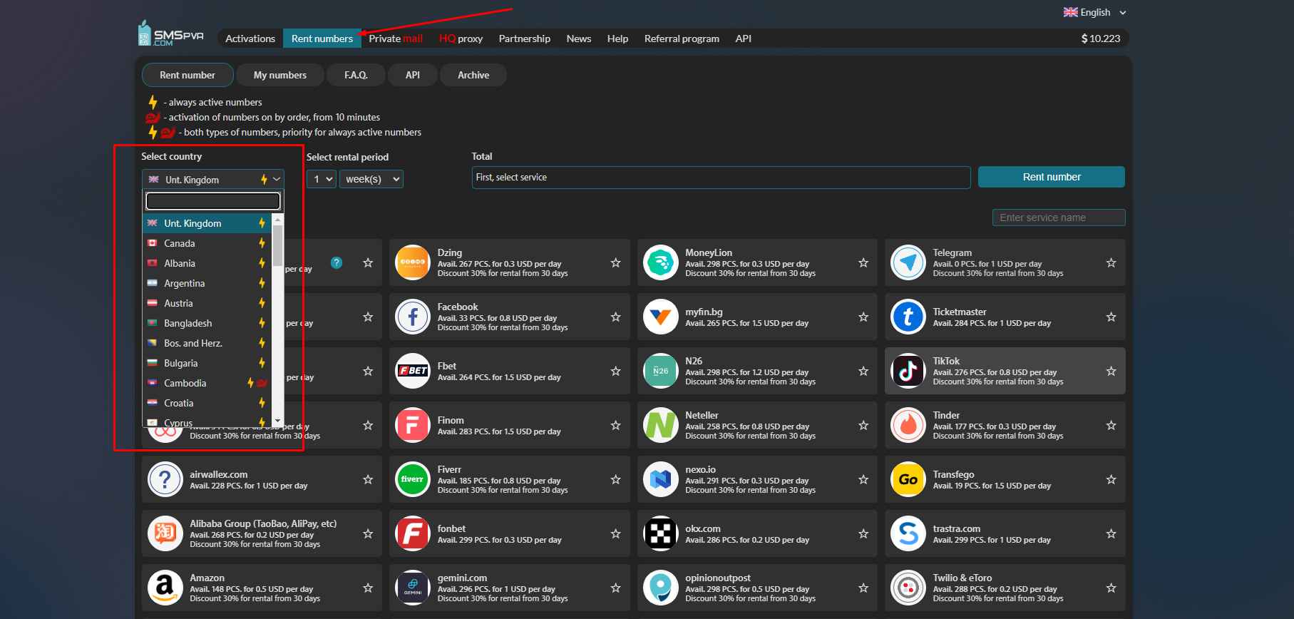Open the Partnership link
The height and width of the screenshot is (619, 1294).
(525, 39)
